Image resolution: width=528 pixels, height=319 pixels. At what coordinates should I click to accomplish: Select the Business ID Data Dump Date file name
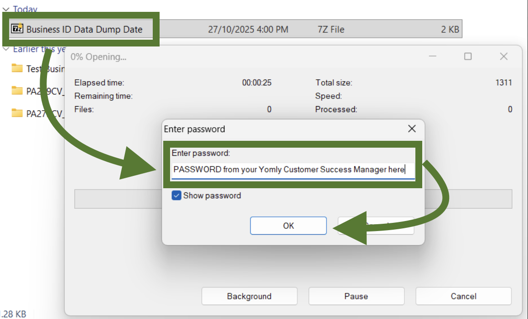84,29
